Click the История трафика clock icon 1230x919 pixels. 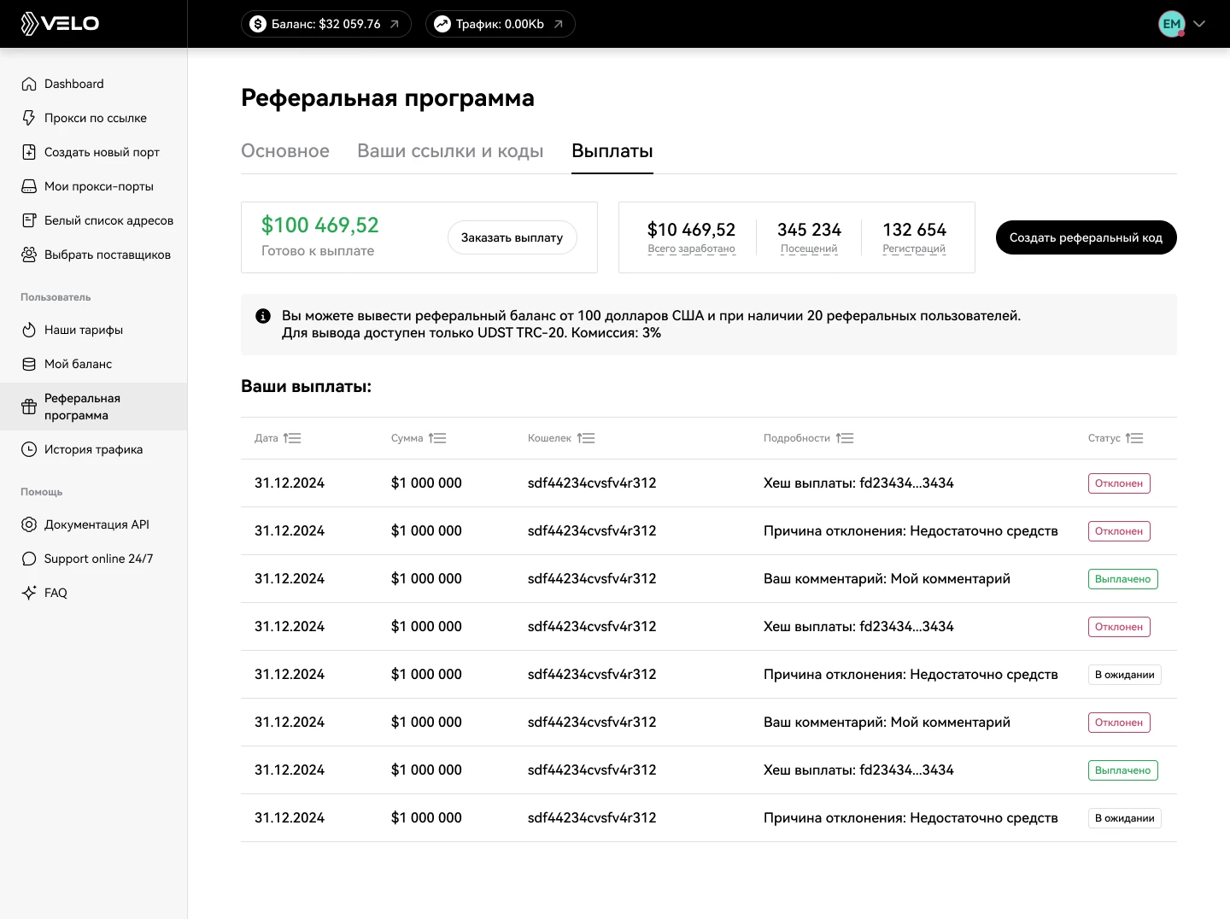(x=29, y=449)
